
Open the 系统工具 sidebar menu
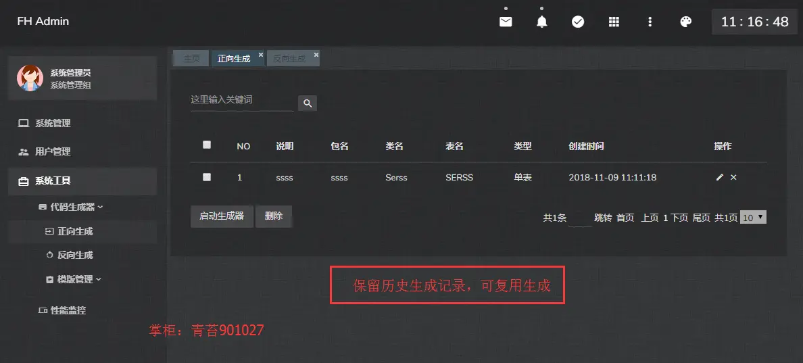(x=82, y=180)
